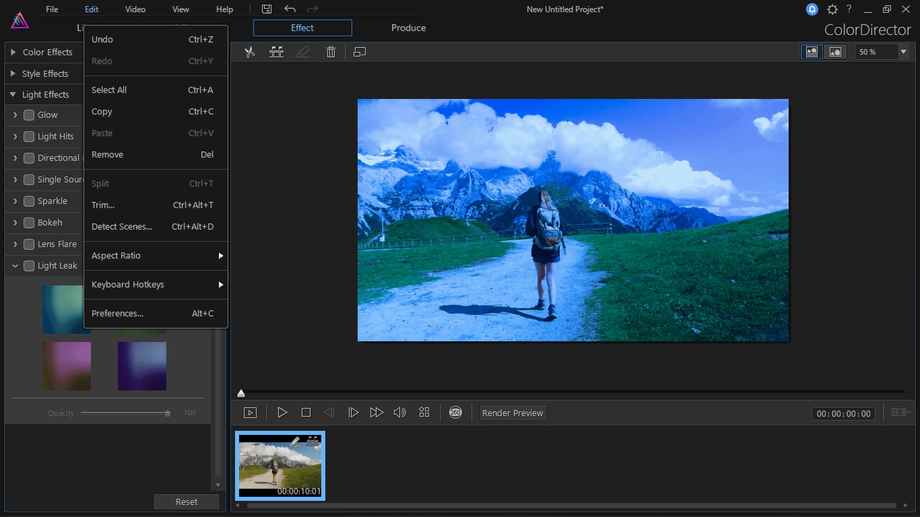Viewport: 920px width, 517px height.
Task: Switch to the Effect tab
Action: point(302,28)
